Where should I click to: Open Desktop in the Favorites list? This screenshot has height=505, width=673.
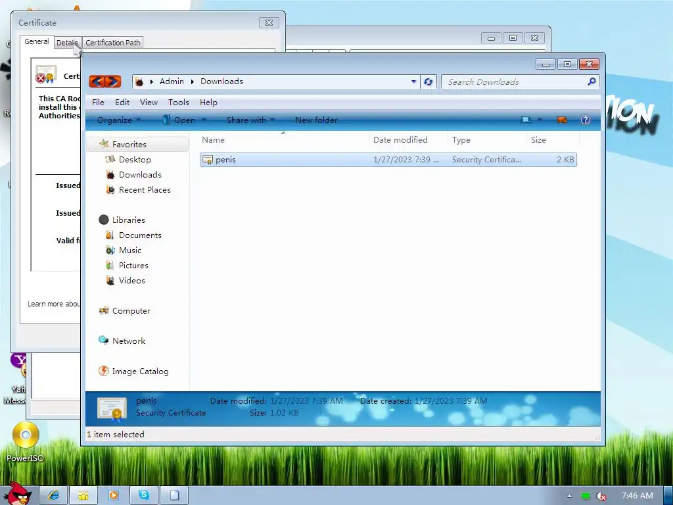[135, 159]
